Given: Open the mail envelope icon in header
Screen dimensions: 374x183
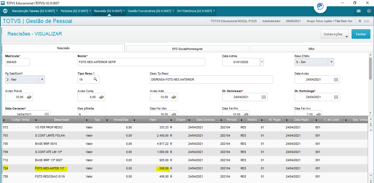Looking at the screenshot, I should click(359, 11).
